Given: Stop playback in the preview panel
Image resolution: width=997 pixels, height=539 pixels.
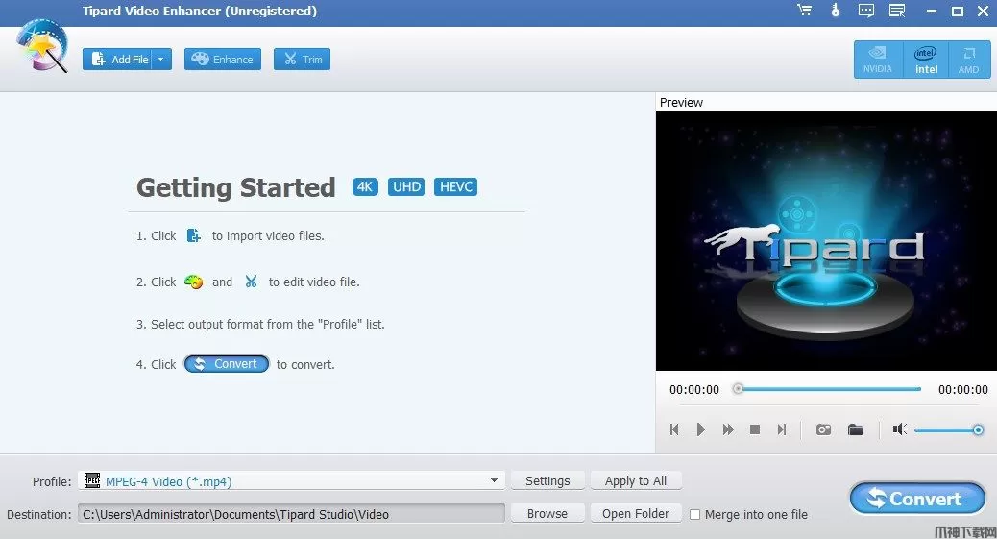Looking at the screenshot, I should tap(755, 429).
